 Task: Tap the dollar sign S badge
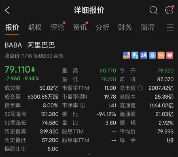[x=152, y=55]
